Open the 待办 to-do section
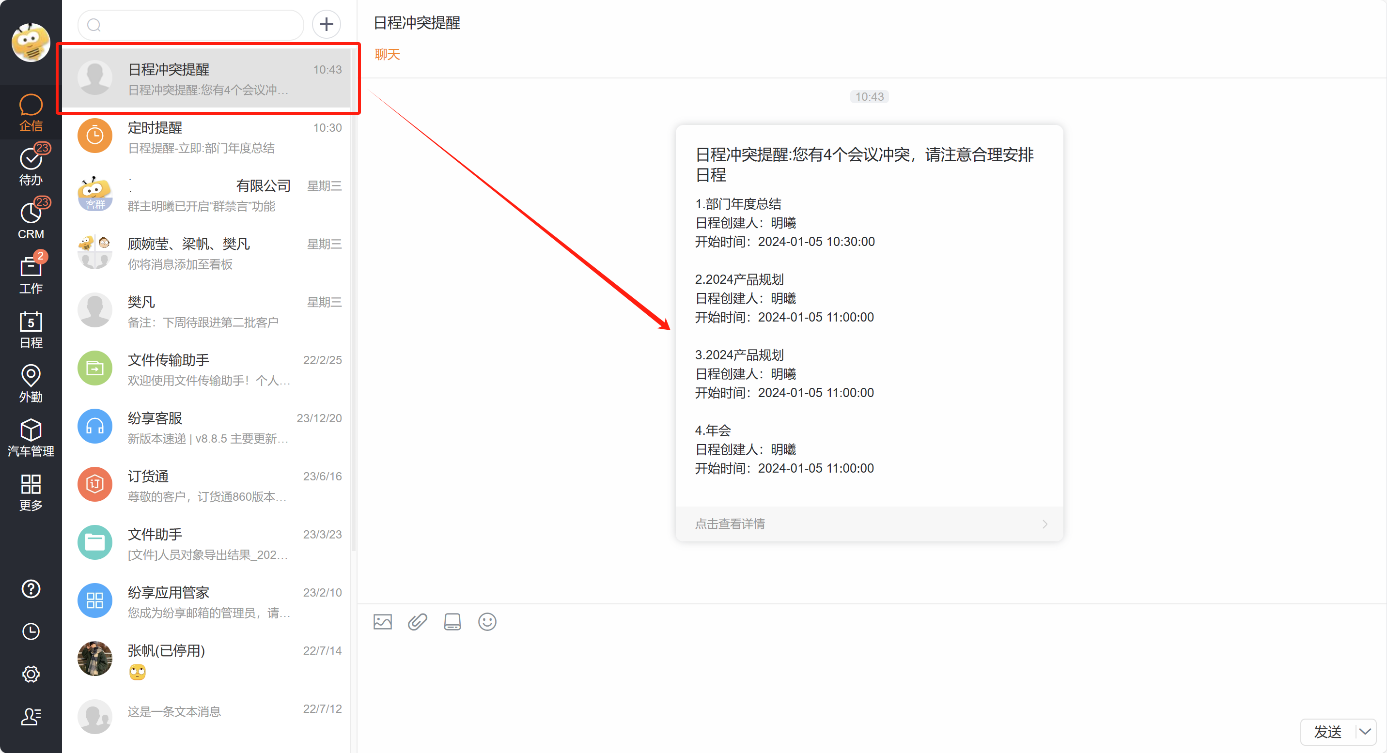Image resolution: width=1387 pixels, height=753 pixels. [31, 166]
